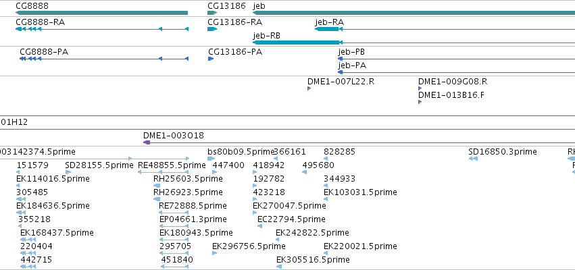This screenshot has width=575, height=270.
Task: Select the 295705 EST feature
Action: click(174, 253)
